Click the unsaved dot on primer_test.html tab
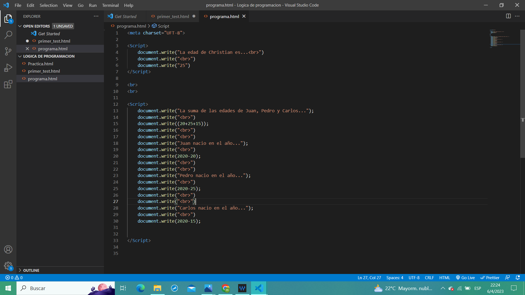Image resolution: width=525 pixels, height=295 pixels. pos(194,16)
